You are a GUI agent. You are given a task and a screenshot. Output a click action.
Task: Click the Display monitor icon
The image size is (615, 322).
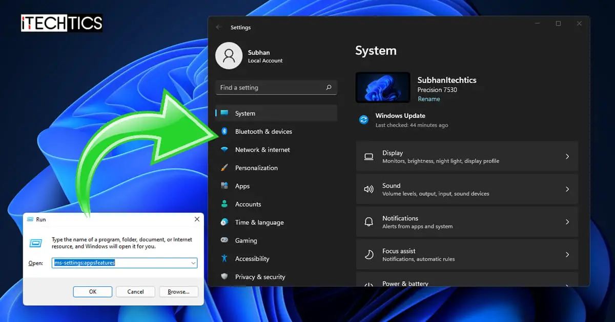(x=368, y=156)
